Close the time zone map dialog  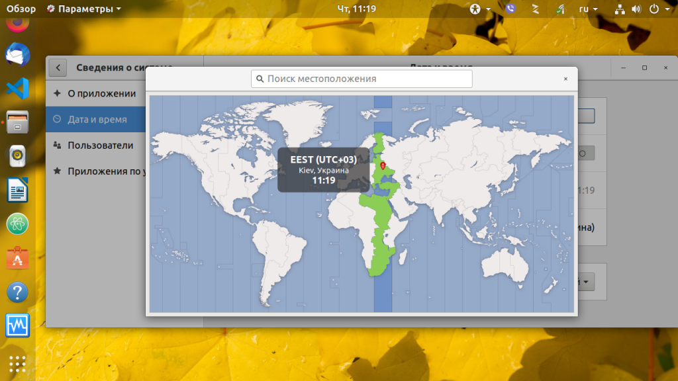click(x=565, y=79)
